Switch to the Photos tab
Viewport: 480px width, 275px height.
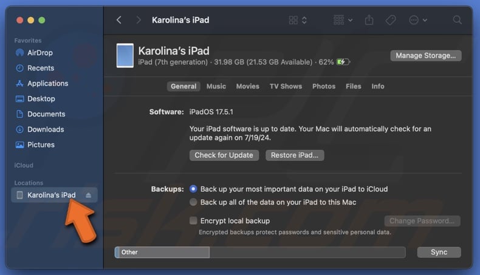[324, 86]
